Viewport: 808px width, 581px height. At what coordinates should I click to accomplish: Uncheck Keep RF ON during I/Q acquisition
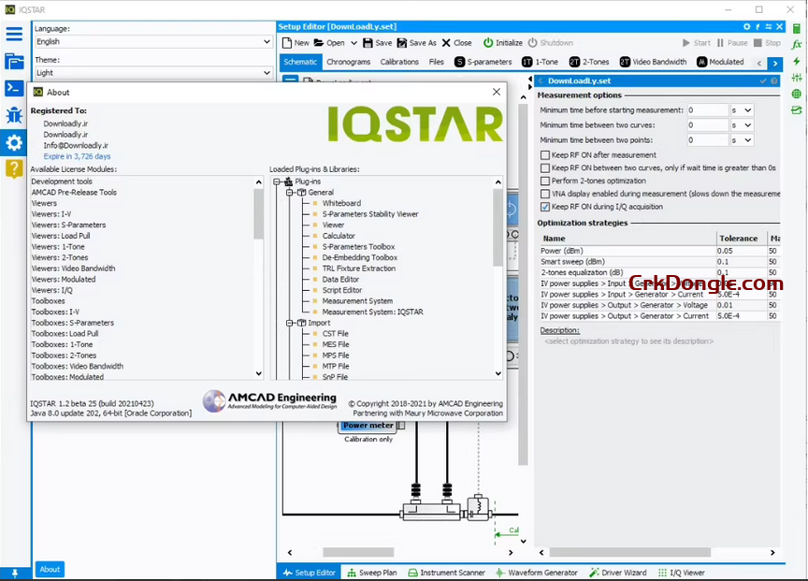(545, 207)
